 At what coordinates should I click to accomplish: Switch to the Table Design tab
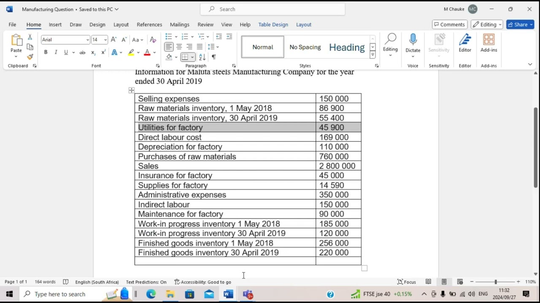[x=273, y=24]
